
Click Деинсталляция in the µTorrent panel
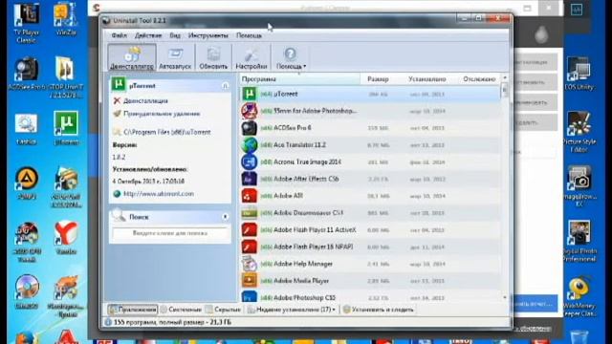click(x=145, y=100)
